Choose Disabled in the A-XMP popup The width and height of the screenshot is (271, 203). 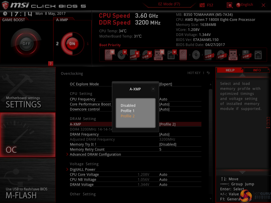pyautogui.click(x=128, y=105)
